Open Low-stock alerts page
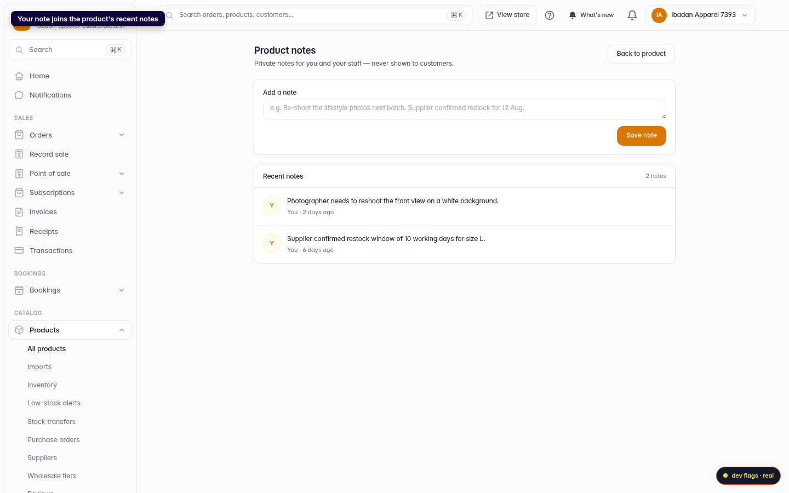The height and width of the screenshot is (493, 789). (x=54, y=403)
